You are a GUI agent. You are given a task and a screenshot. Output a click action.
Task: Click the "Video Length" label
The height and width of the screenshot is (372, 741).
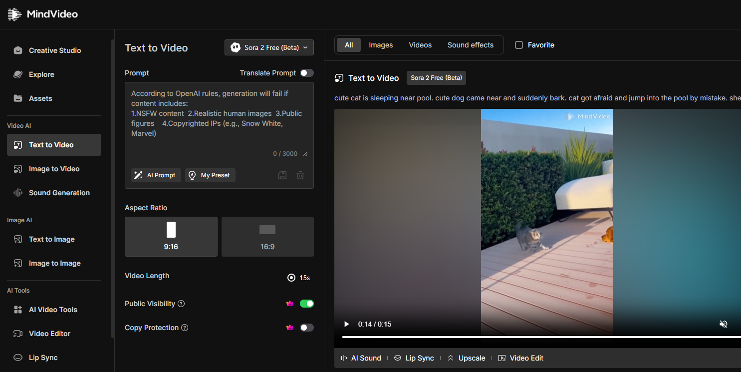pyautogui.click(x=147, y=276)
